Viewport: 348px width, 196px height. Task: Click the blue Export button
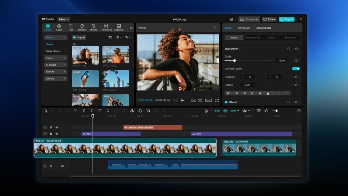(x=287, y=19)
